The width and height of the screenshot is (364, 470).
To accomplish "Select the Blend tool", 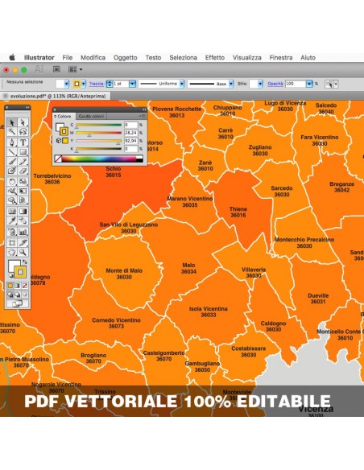I will pyautogui.click(x=23, y=221).
